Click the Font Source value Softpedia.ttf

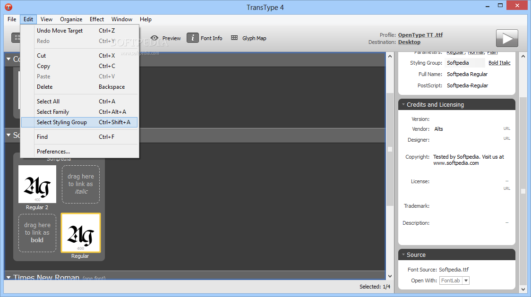pos(454,270)
